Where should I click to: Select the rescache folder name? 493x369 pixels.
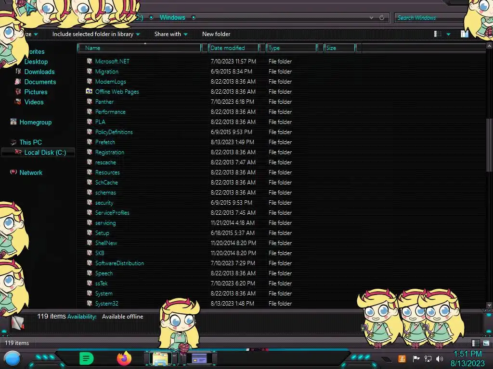point(105,162)
